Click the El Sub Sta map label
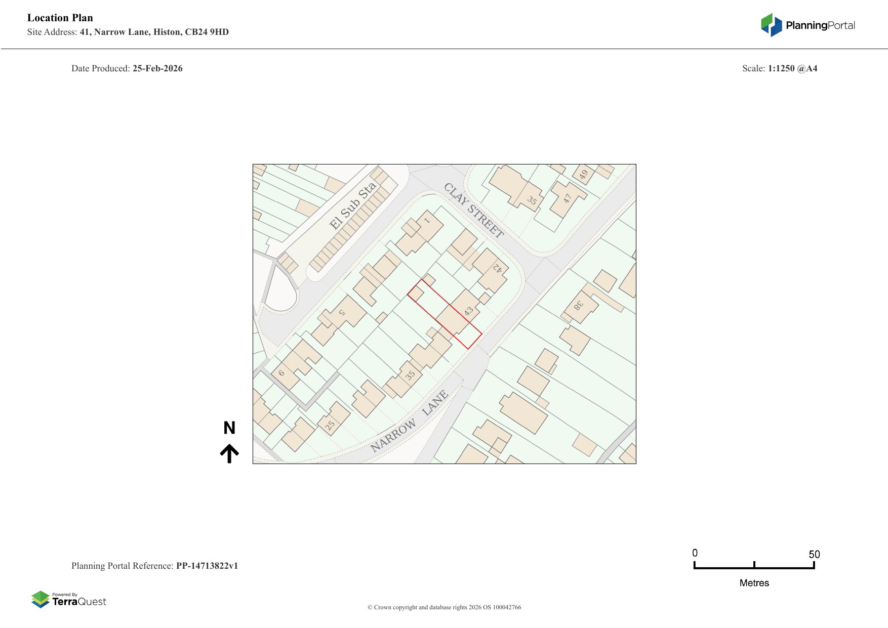 352,205
